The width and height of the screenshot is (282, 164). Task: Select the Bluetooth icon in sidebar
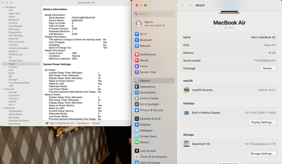coord(137,40)
